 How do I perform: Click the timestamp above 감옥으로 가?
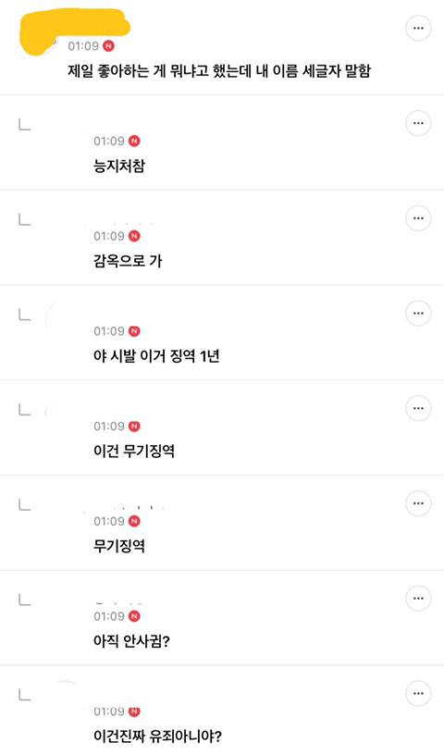(x=109, y=236)
